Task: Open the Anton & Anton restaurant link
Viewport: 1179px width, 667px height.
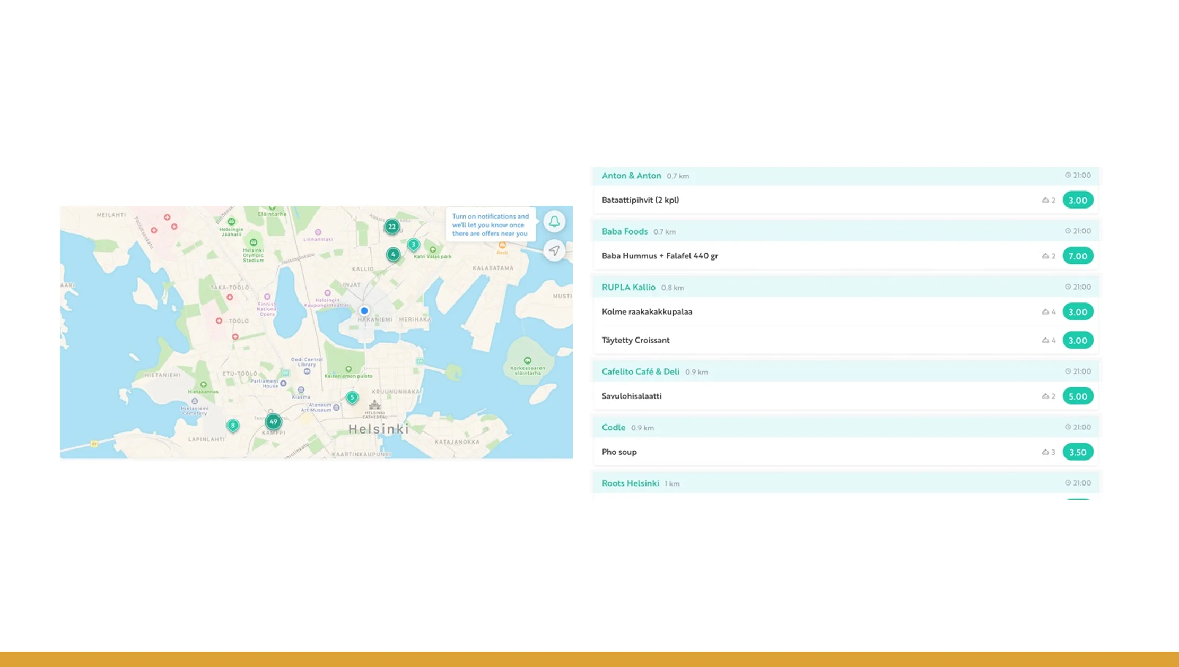Action: point(631,176)
